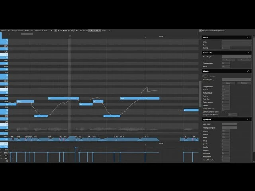Click the Tuning slider track
This screenshot has height=191, width=255.
pyautogui.click(x=241, y=48)
